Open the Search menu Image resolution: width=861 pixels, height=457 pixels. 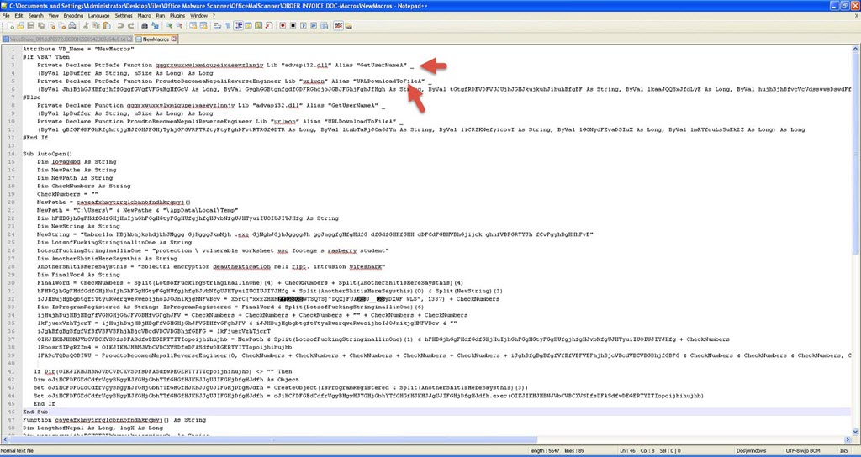[35, 16]
